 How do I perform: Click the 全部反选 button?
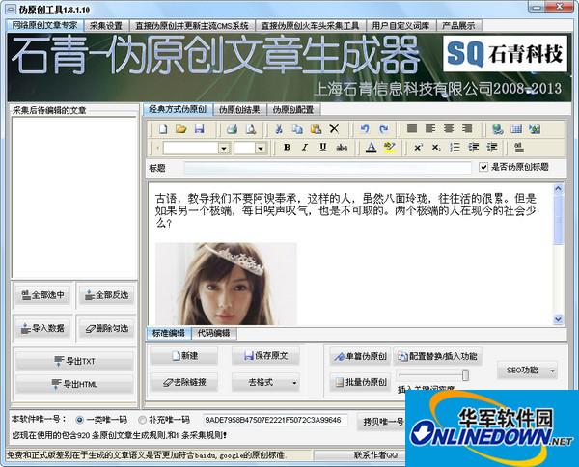(x=106, y=295)
